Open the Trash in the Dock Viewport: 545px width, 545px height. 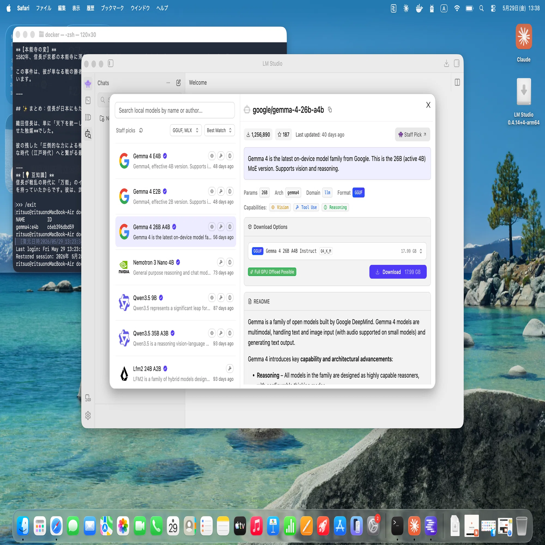(521, 526)
